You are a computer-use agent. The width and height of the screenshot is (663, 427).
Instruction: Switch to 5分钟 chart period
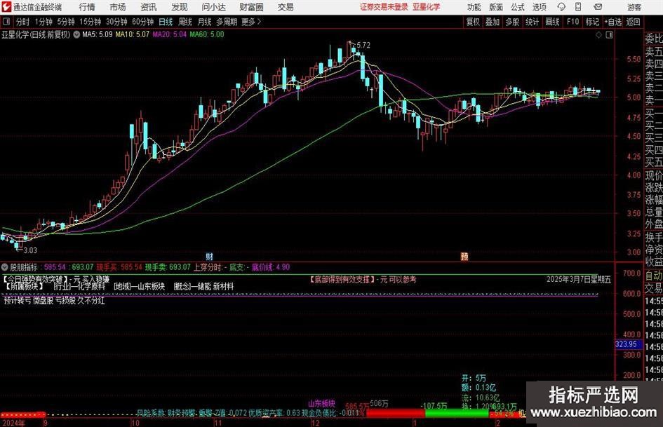[x=66, y=22]
